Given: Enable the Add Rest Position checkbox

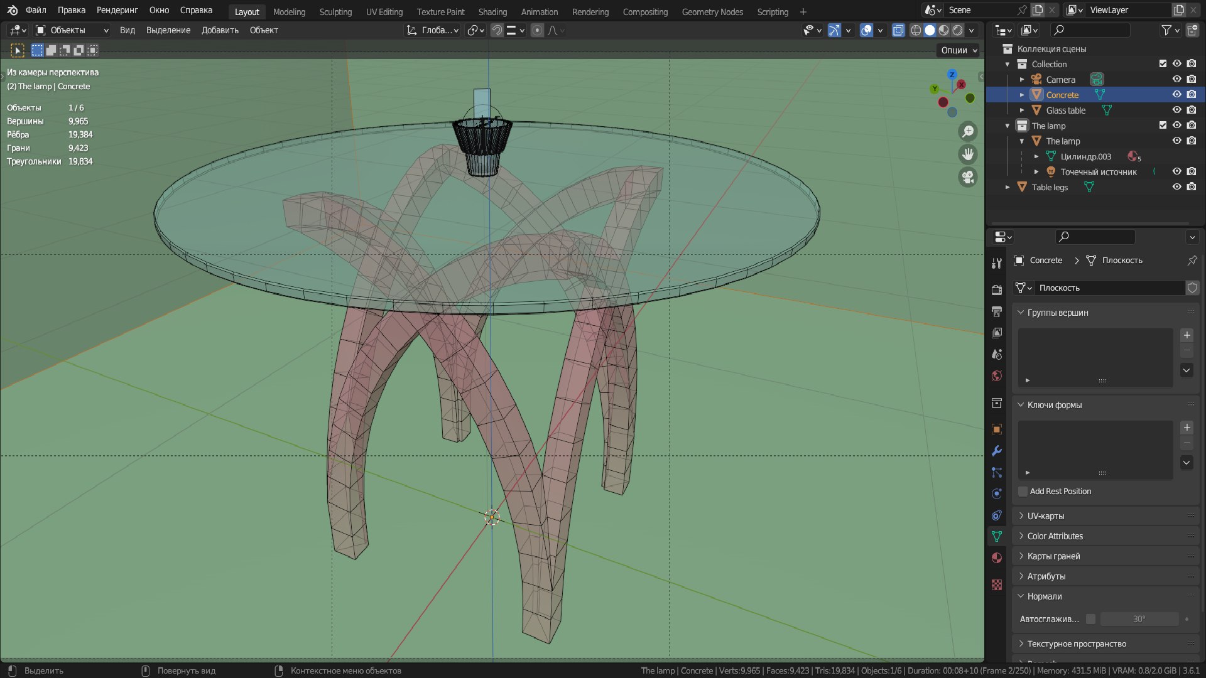Looking at the screenshot, I should (1023, 492).
